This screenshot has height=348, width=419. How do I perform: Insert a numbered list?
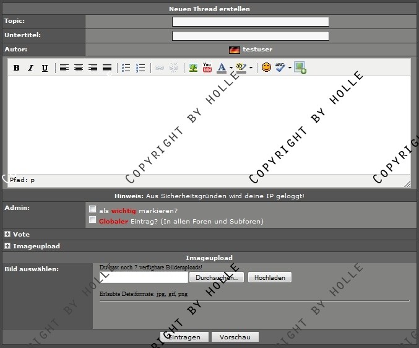(140, 68)
